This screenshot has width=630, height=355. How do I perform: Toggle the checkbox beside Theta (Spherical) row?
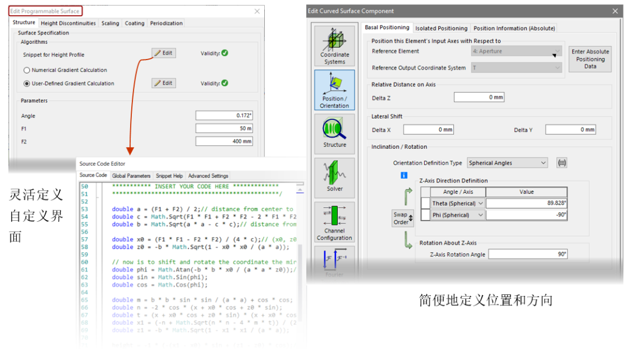pos(425,203)
